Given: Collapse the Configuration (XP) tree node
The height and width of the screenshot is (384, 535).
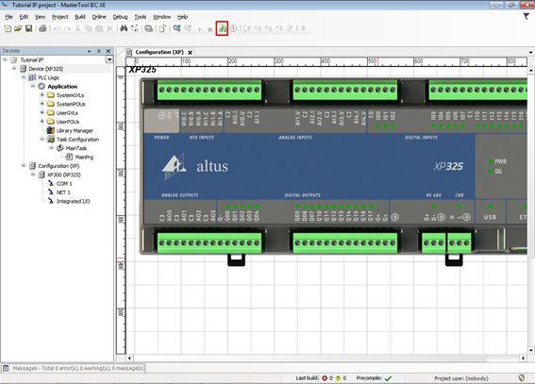Looking at the screenshot, I should coord(24,166).
